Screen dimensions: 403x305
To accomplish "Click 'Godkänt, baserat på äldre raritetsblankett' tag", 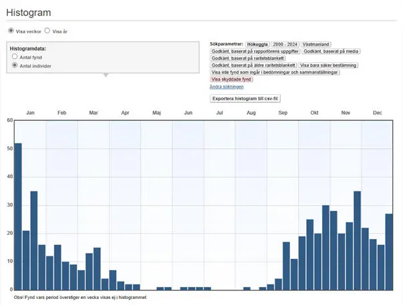I will [253, 65].
